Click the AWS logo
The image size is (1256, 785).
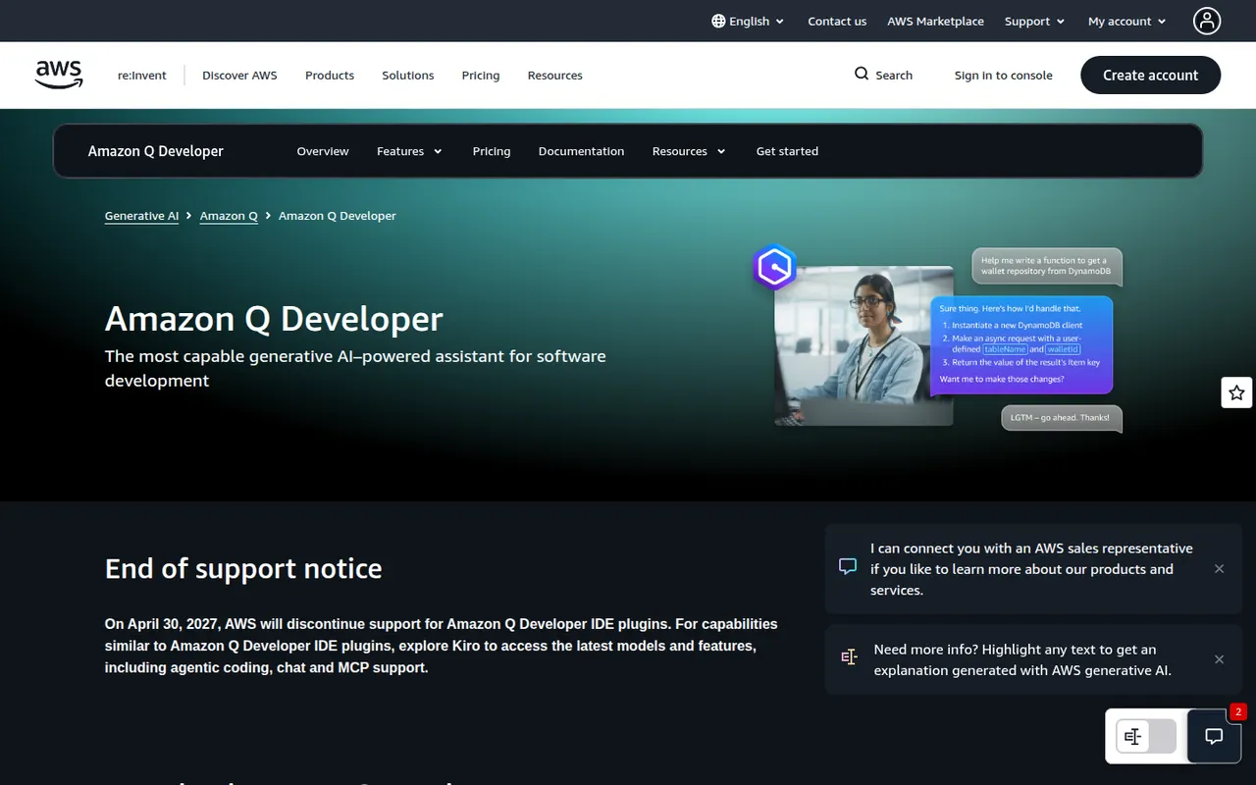click(59, 75)
